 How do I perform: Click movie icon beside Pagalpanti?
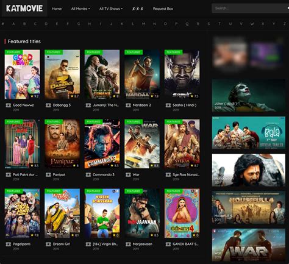pos(8,244)
